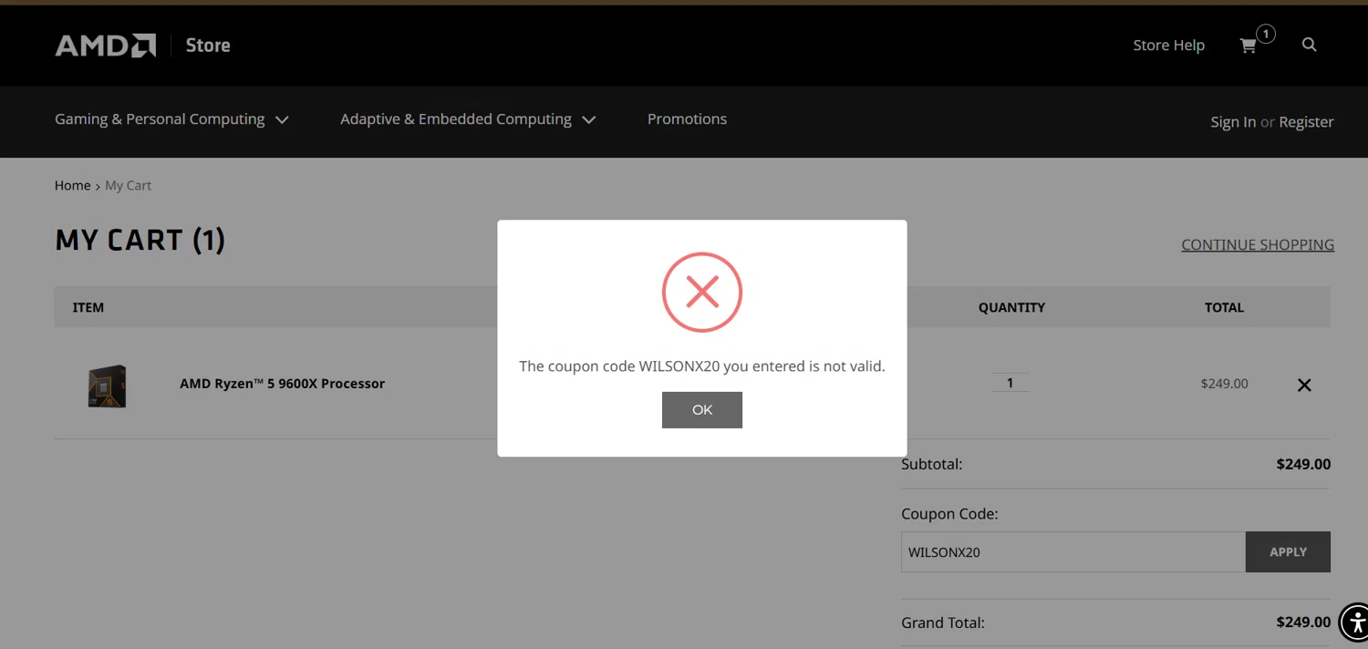
Task: Open the Gaming & Personal Computing menu
Action: [x=160, y=119]
